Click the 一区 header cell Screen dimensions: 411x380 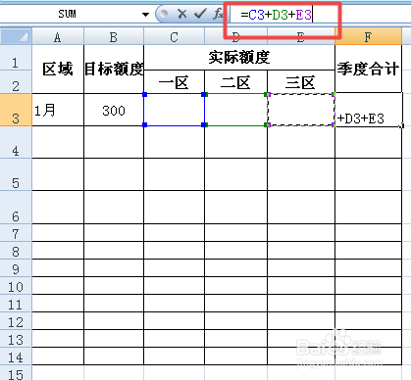[x=174, y=81]
